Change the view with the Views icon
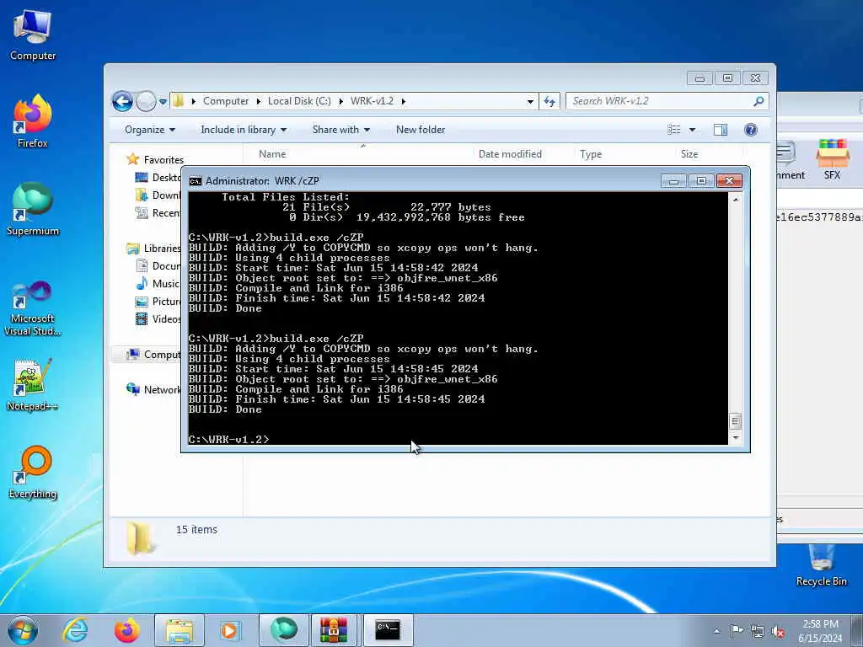Image resolution: width=863 pixels, height=647 pixels. pos(674,130)
